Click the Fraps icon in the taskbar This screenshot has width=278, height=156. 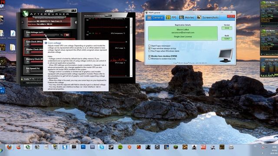tap(56, 147)
